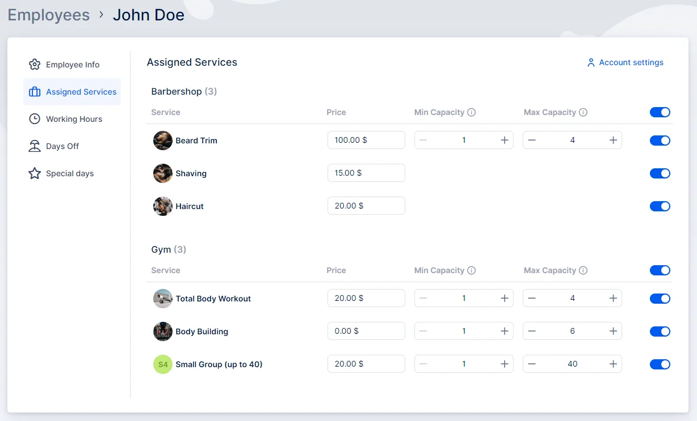Click the Small Group S4 avatar thumbnail

[163, 364]
